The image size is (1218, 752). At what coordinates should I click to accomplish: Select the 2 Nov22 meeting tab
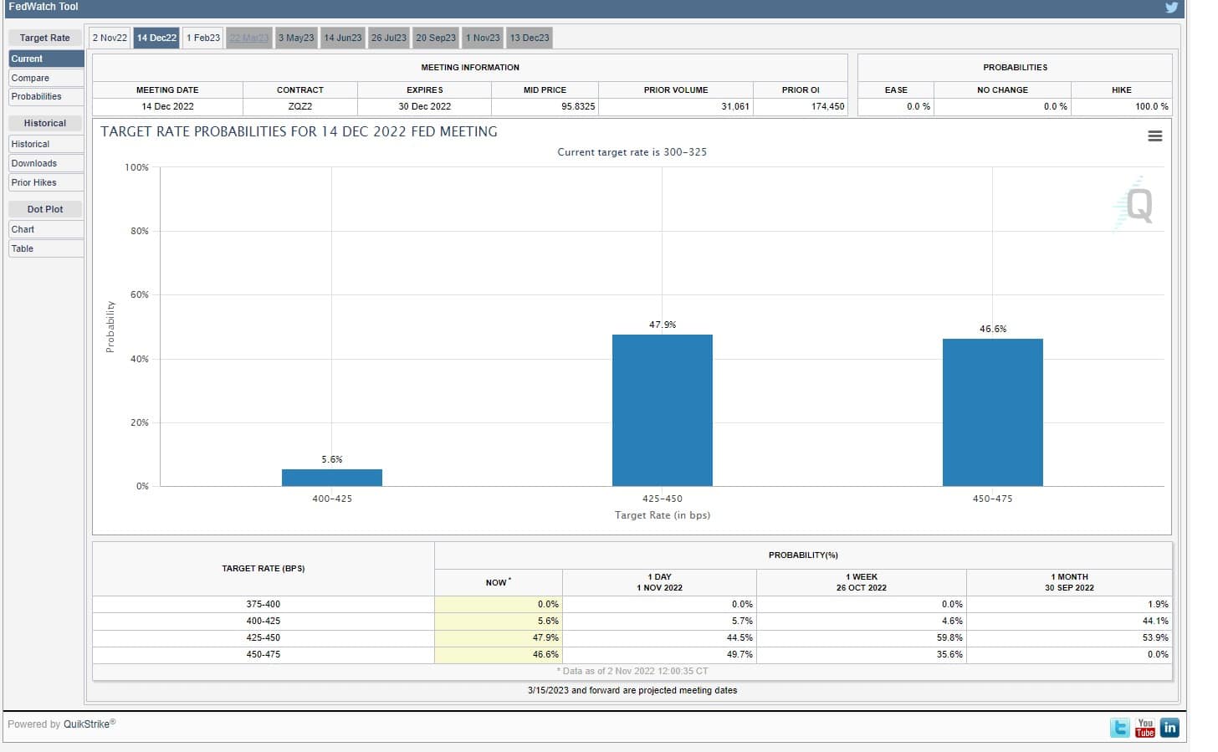pos(110,38)
